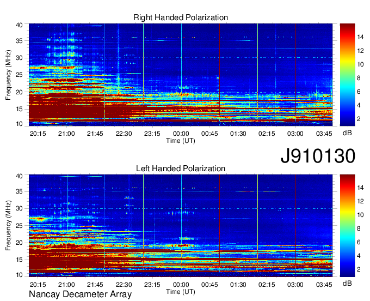The height and width of the screenshot is (301, 370).
Task: Click 21:00 time tick of Right Handed plot
Action: [x=66, y=134]
